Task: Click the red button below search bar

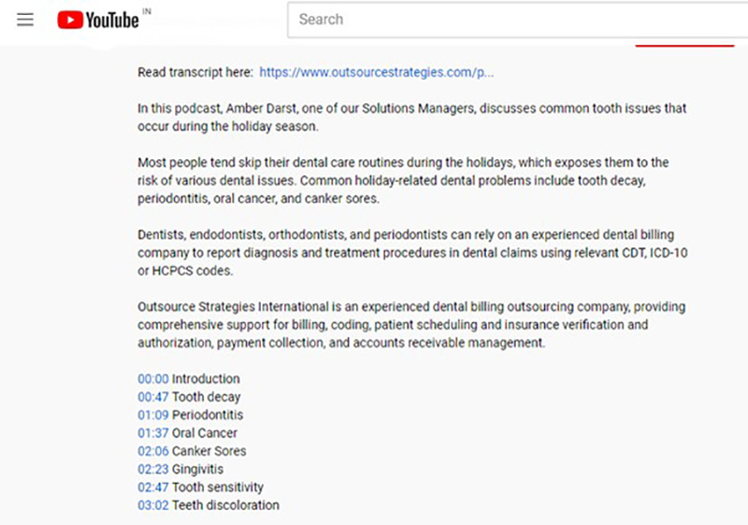Action: (684, 44)
